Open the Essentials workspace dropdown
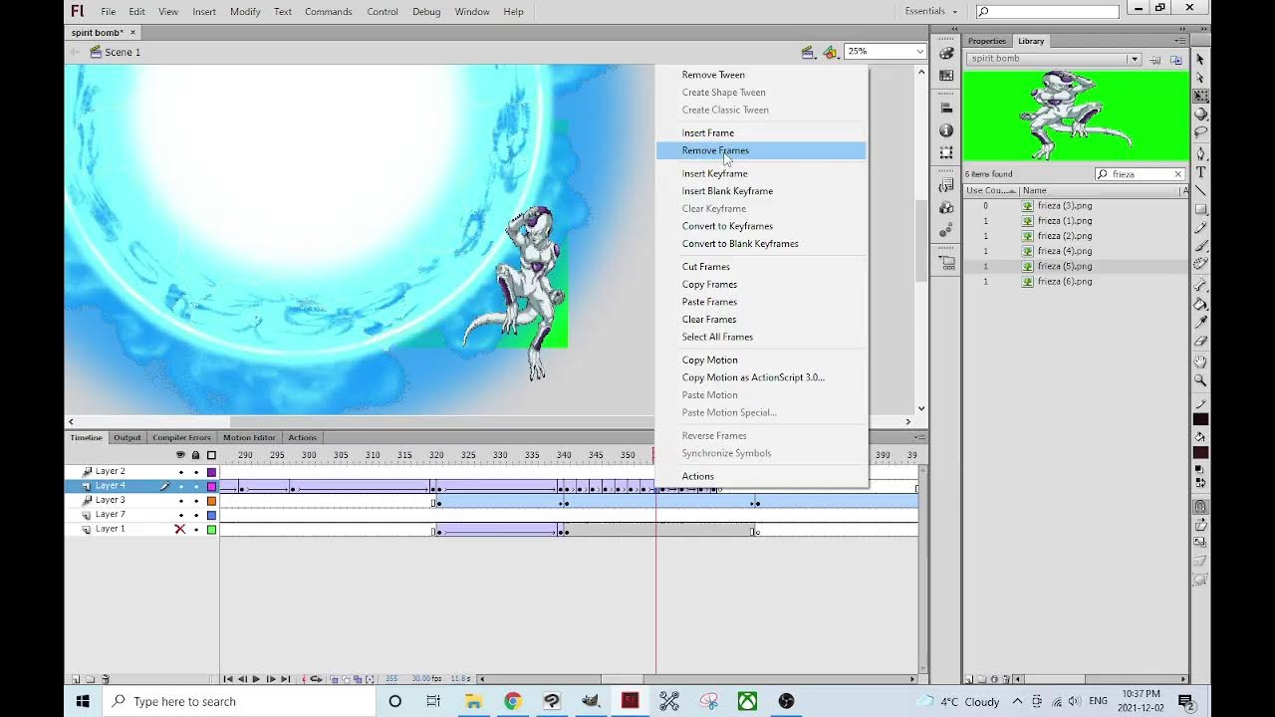Viewport: 1275px width, 717px height. tap(931, 11)
